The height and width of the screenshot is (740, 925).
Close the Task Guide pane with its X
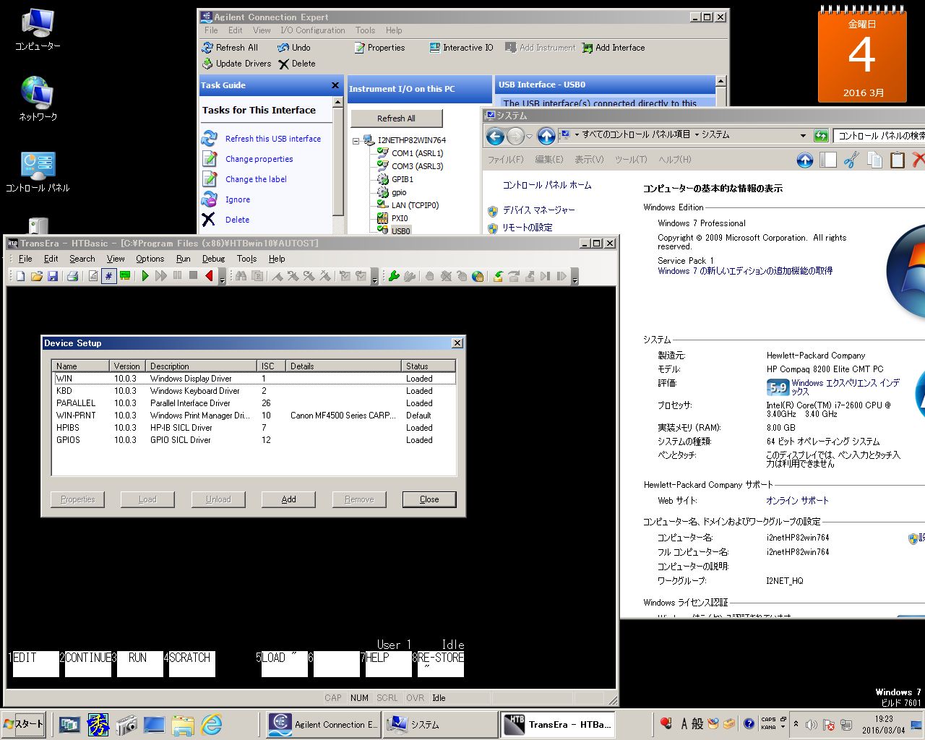[335, 85]
